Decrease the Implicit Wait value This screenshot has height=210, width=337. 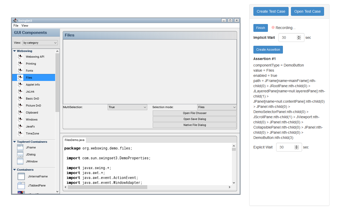click(299, 39)
